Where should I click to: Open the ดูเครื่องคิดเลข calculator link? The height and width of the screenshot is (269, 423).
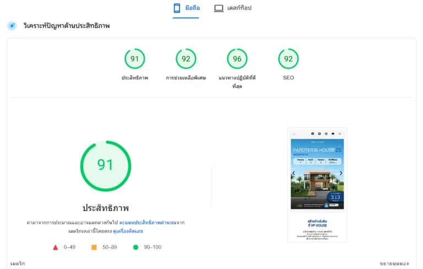[128, 231]
